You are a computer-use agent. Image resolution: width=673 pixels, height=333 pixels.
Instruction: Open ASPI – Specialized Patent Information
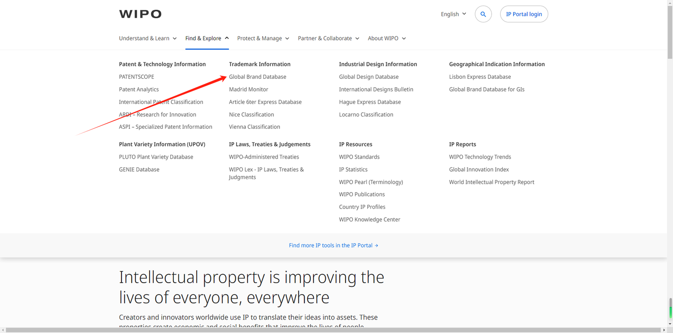[x=165, y=127]
